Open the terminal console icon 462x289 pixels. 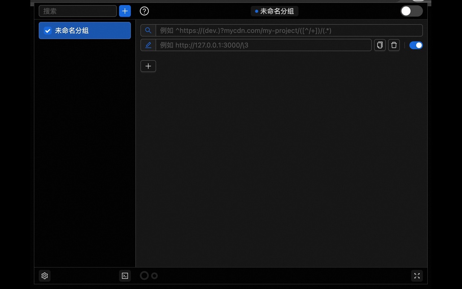(125, 276)
